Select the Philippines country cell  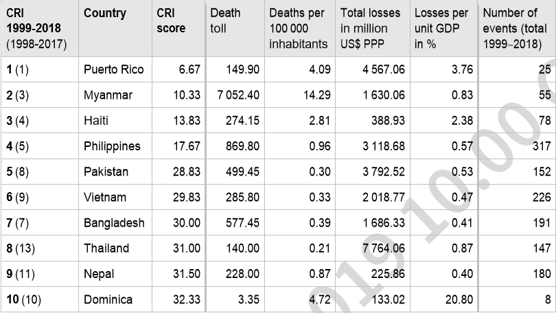coord(111,146)
